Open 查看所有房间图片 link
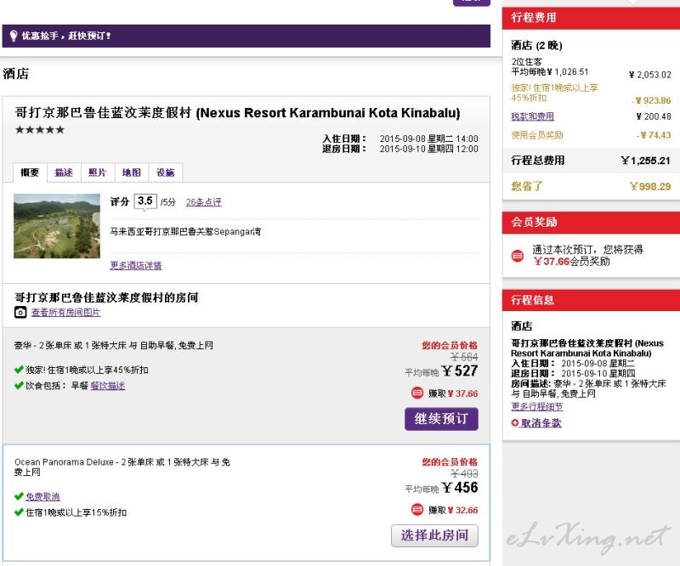680x566 pixels. [66, 312]
